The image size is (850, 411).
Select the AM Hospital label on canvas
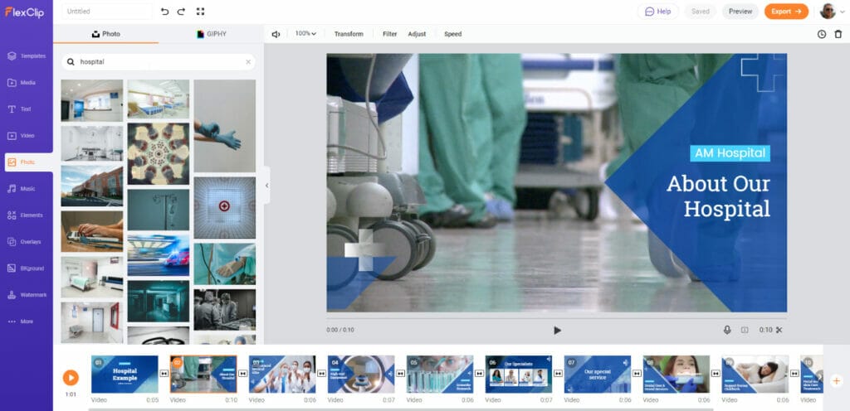730,153
